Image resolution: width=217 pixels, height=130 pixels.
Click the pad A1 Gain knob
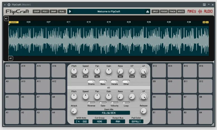[109, 96]
